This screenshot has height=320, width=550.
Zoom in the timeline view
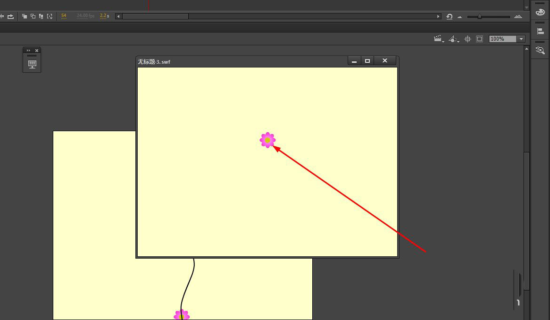point(518,17)
